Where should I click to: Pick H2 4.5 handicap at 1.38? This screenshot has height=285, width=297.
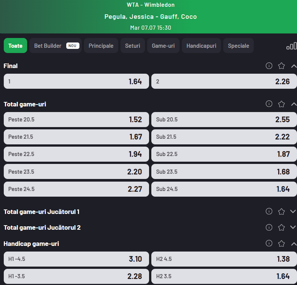pyautogui.click(x=224, y=259)
